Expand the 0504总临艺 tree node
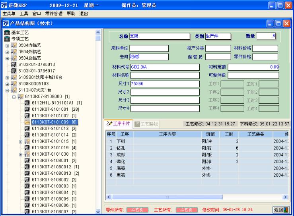Screen dimensions: 294x216 pos(7,59)
